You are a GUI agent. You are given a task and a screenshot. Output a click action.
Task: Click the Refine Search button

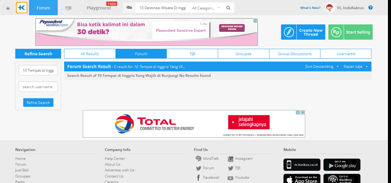pos(38,102)
